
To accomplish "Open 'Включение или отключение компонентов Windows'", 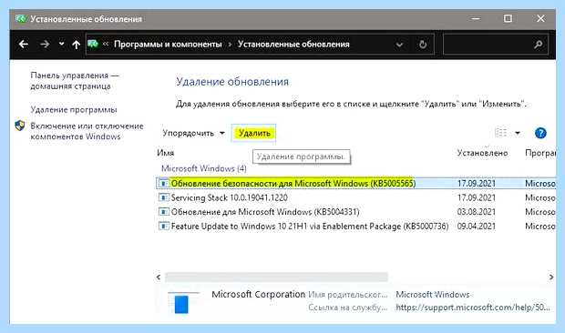I will point(87,131).
